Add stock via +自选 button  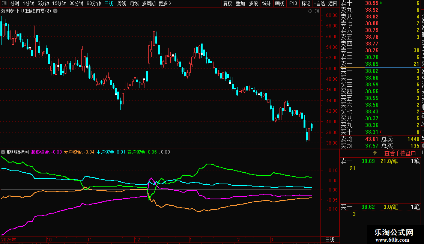[x=319, y=3]
